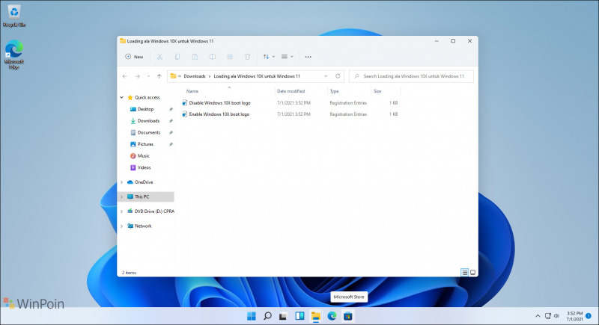
Task: Click the Refresh icon beside address bar
Action: tap(338, 76)
